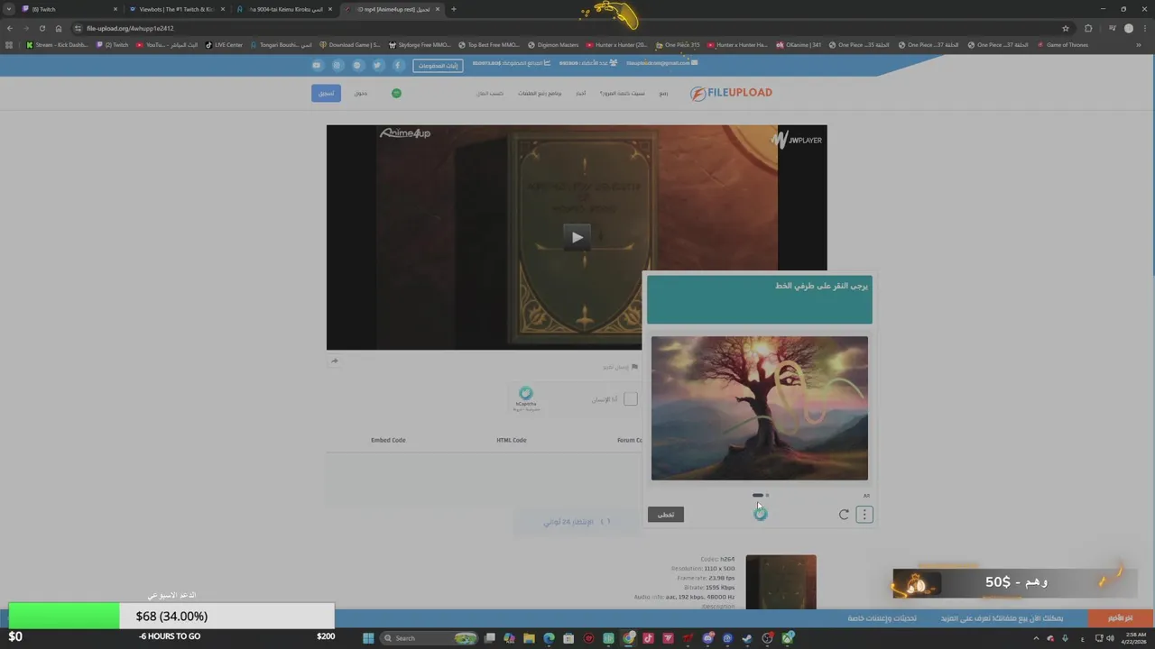Open the green language globe icon
The image size is (1155, 649).
click(x=396, y=93)
